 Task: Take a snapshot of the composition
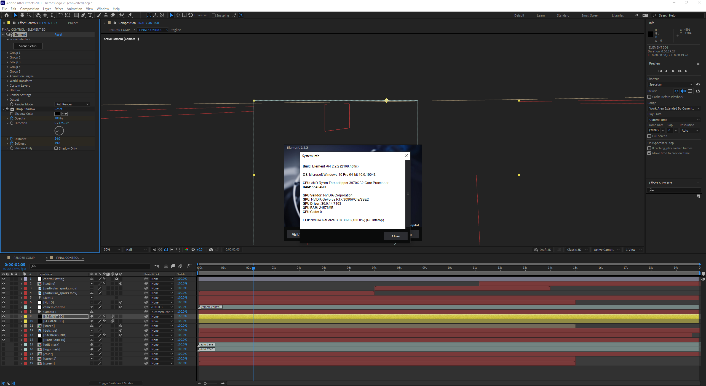211,249
